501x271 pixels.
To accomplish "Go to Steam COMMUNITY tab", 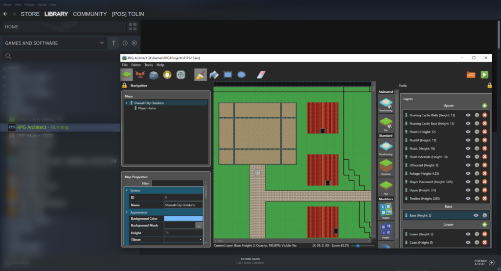I will [x=90, y=14].
